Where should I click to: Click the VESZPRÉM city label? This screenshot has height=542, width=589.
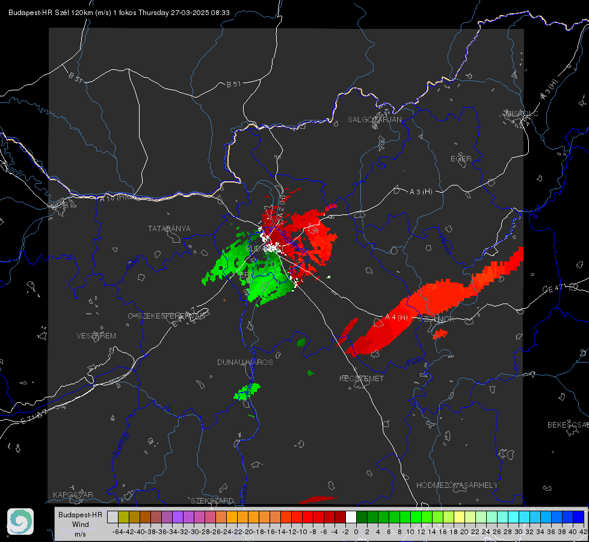[96, 335]
